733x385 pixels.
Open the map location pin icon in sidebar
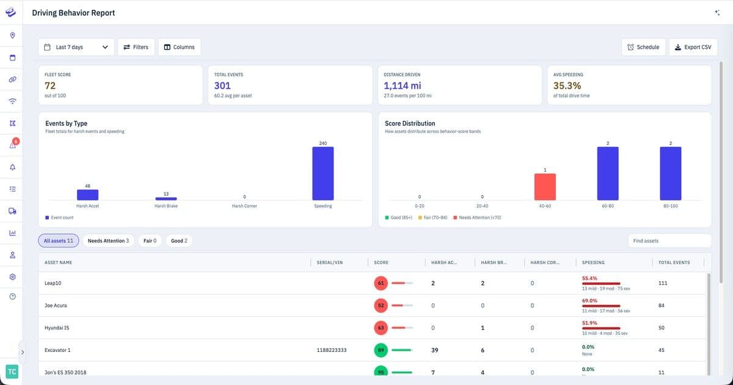(x=12, y=35)
